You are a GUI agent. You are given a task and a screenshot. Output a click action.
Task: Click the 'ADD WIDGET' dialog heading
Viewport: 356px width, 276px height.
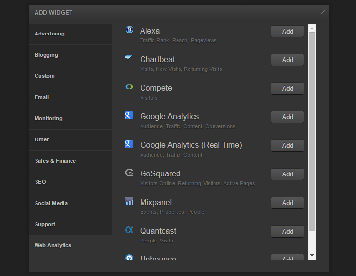(x=54, y=13)
